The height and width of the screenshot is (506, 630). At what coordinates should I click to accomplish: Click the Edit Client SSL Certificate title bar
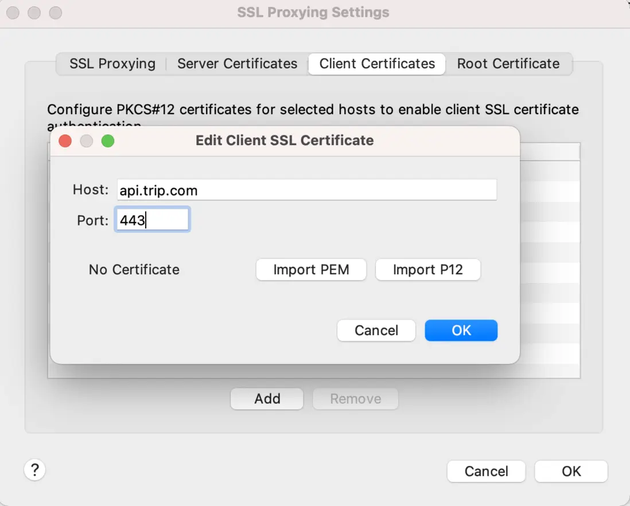click(285, 141)
